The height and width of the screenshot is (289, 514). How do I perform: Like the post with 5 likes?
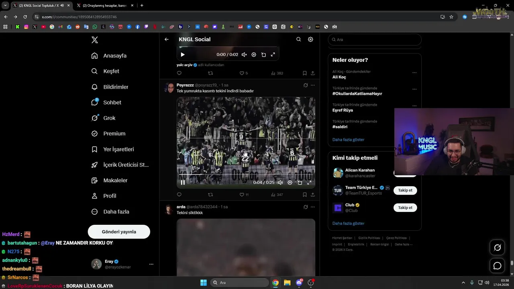(244, 73)
